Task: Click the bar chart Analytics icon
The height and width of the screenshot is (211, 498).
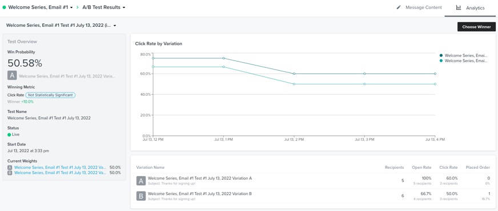Action: (458, 7)
